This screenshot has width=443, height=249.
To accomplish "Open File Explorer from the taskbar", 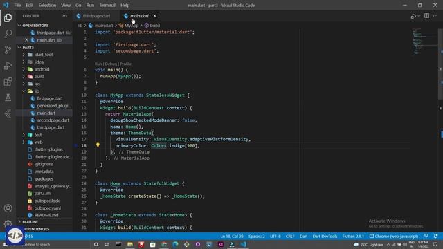I will pyautogui.click(x=130, y=244).
